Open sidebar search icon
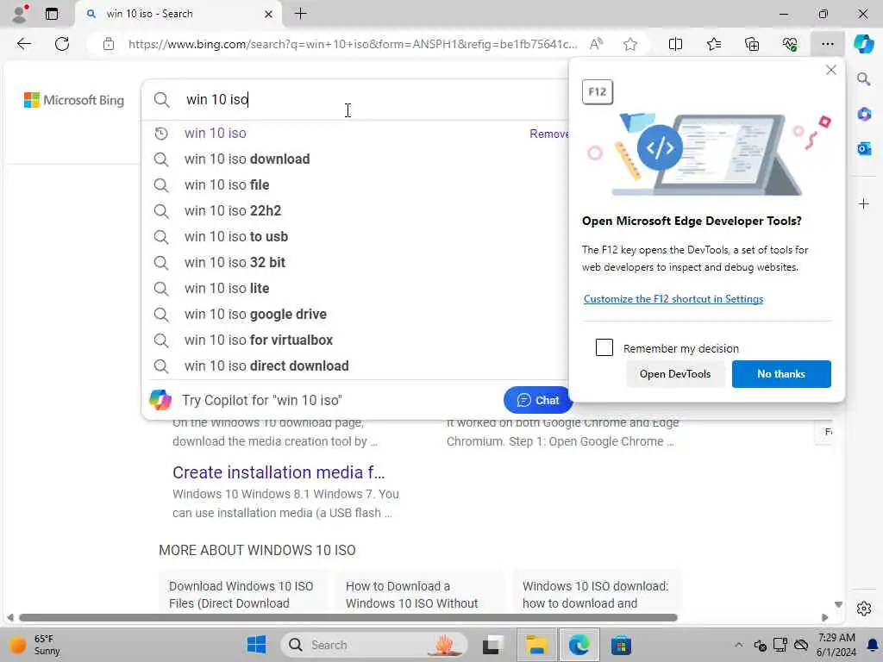 tap(864, 79)
